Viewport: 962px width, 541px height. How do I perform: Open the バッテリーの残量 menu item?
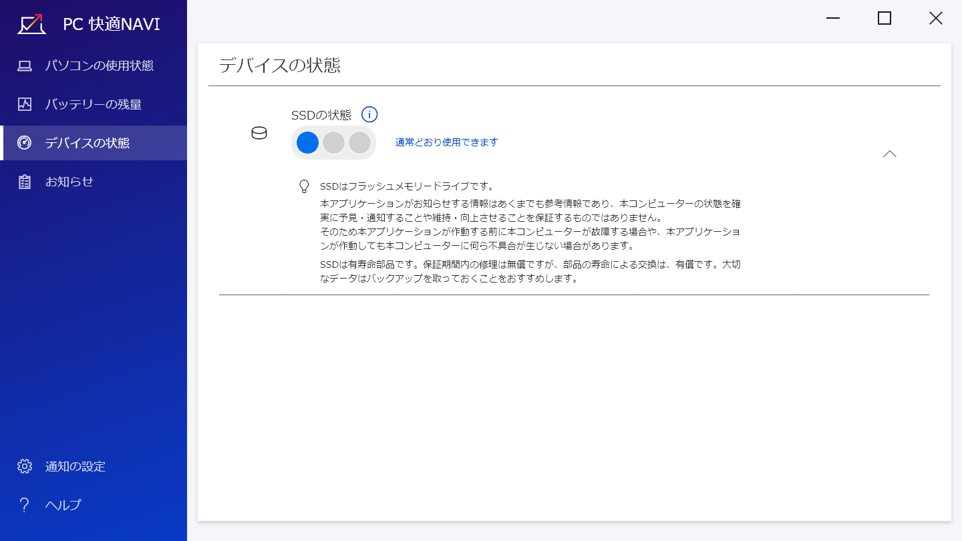click(93, 104)
